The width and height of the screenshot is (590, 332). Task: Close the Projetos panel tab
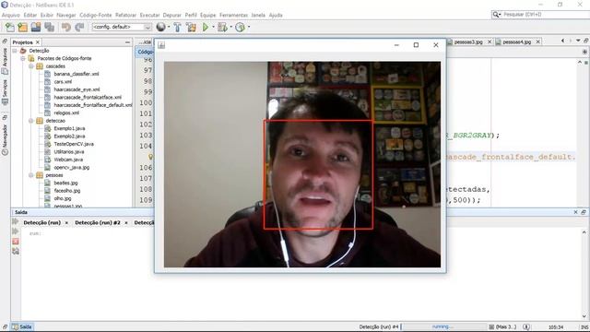(38, 42)
